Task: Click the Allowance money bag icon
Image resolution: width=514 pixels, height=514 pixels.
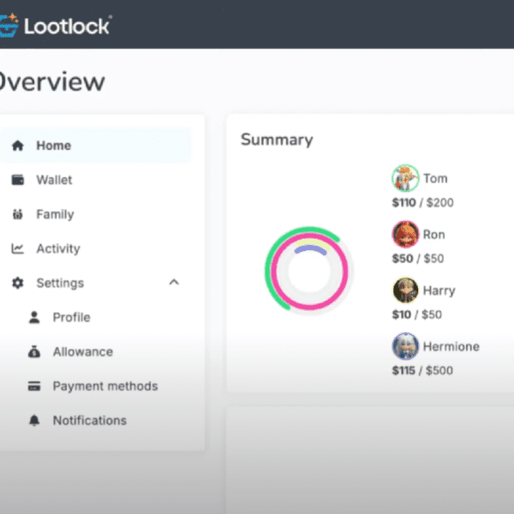Action: coord(34,351)
